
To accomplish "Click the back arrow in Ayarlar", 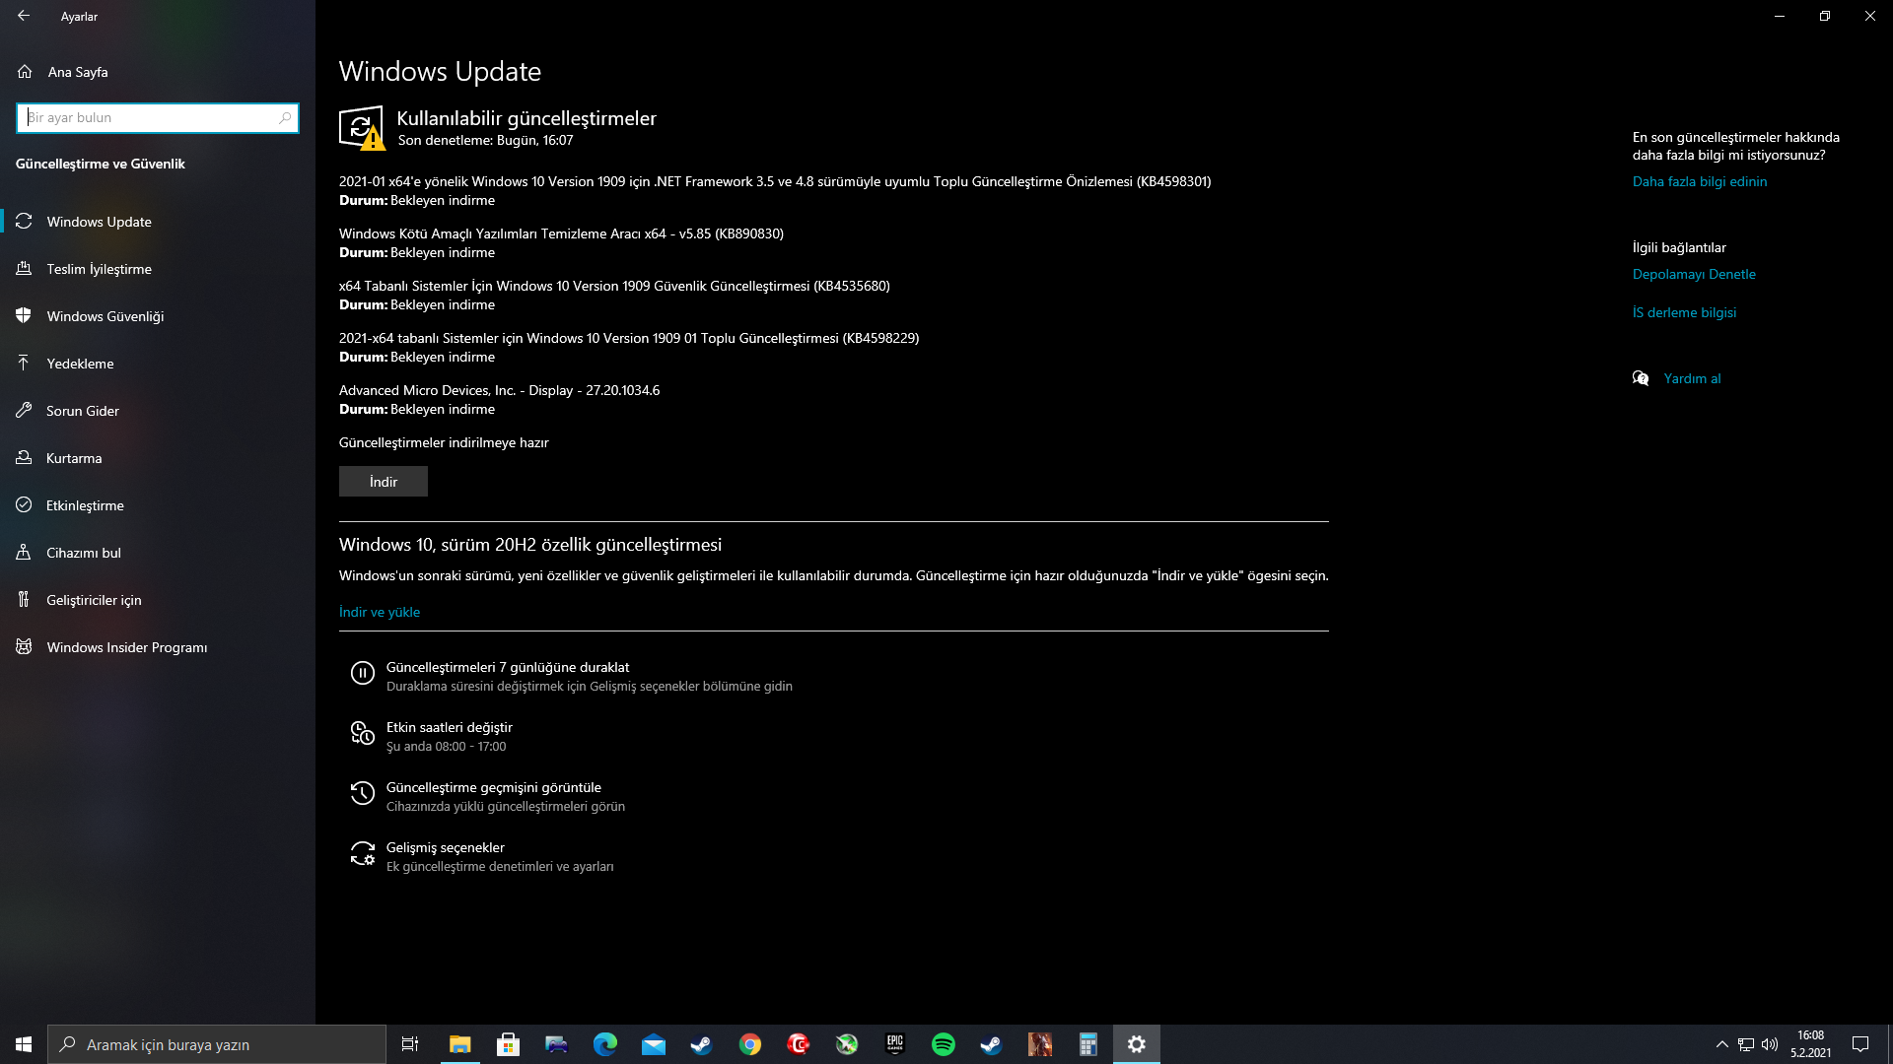I will (24, 16).
